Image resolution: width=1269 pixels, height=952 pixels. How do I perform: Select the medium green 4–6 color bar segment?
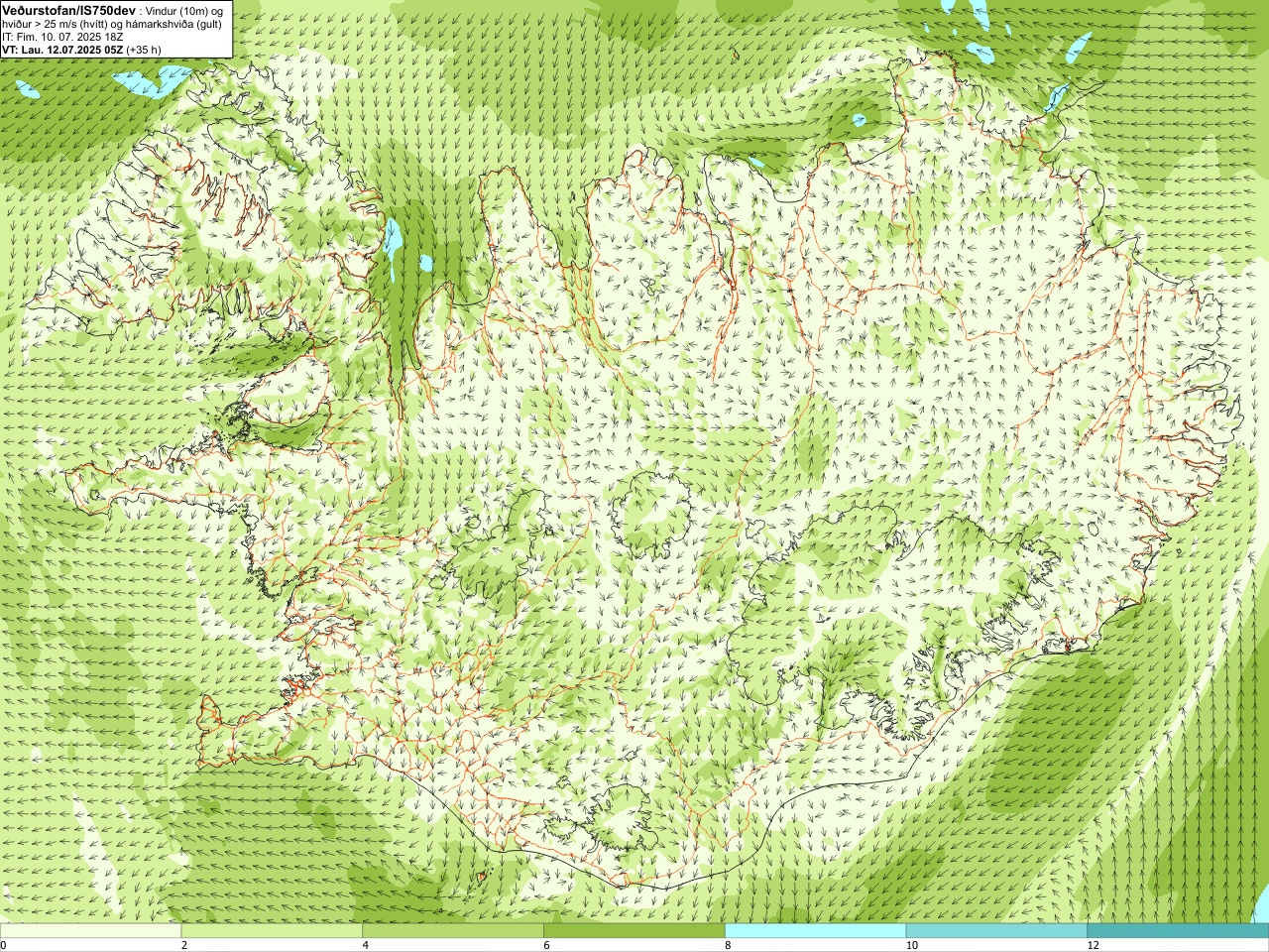[453, 931]
